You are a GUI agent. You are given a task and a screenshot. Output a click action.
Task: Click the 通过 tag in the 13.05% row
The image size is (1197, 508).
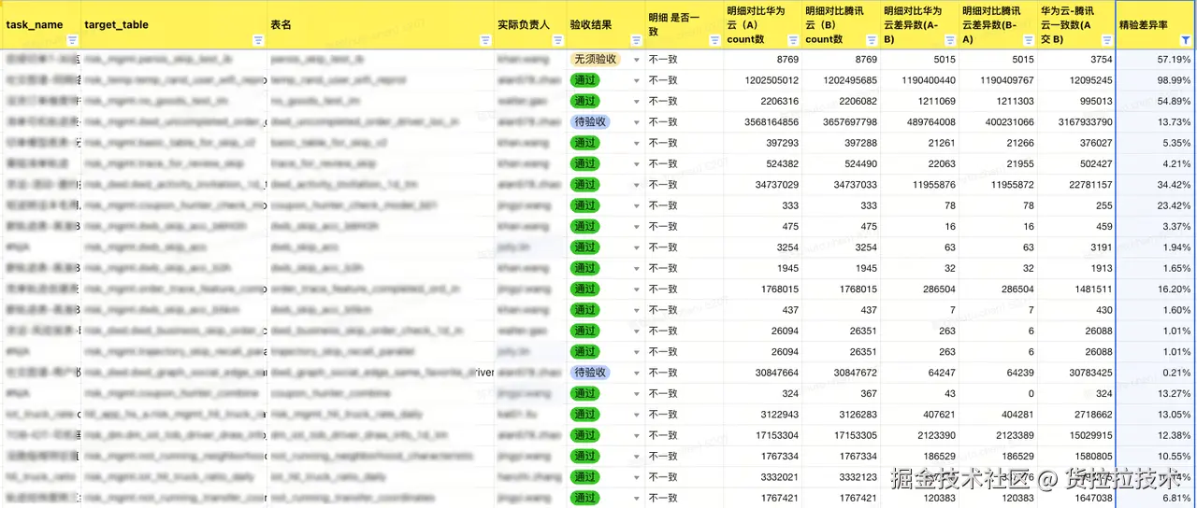[x=584, y=415]
